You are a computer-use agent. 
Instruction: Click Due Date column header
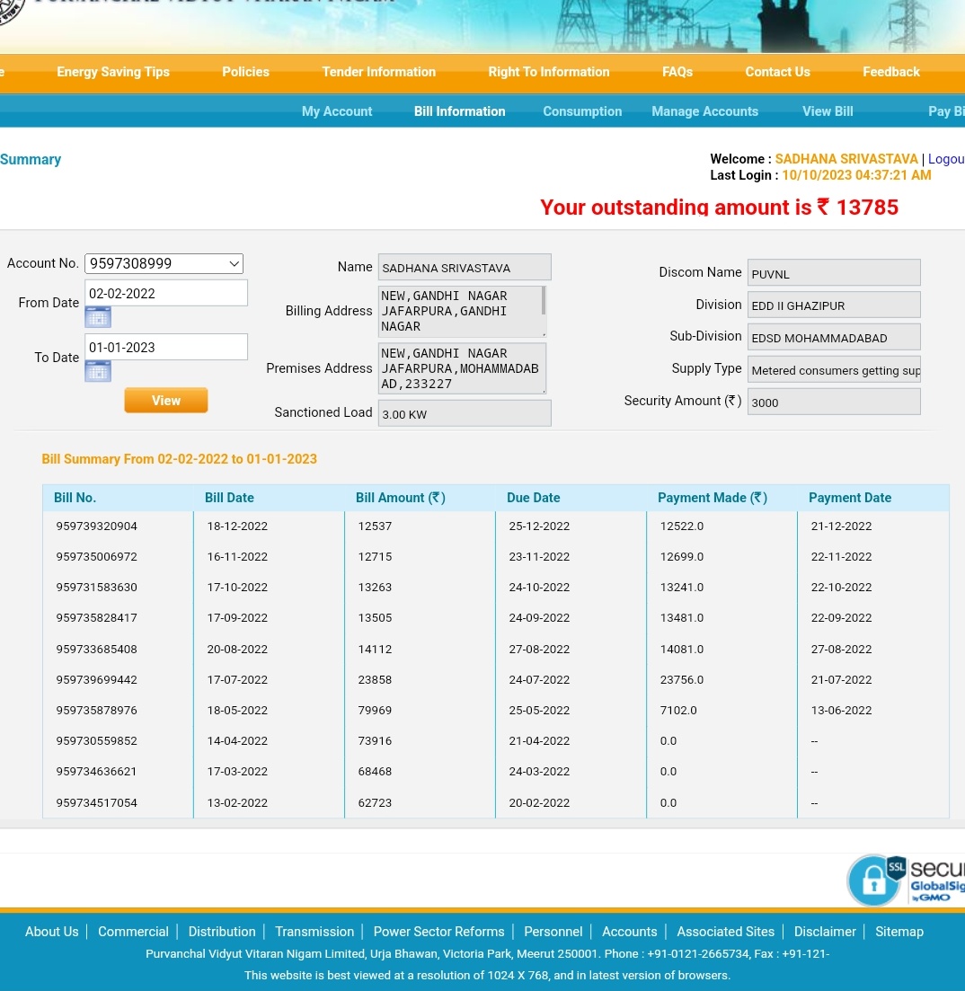[x=534, y=498]
